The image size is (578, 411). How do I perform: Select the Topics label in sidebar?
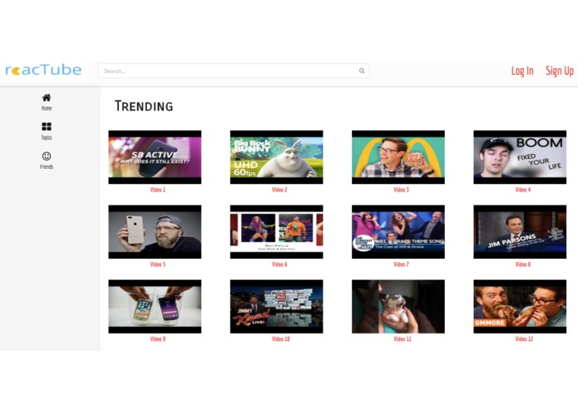point(47,137)
